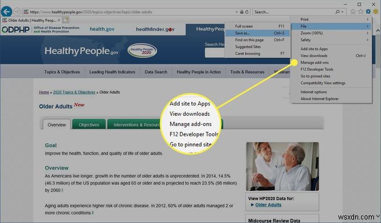381x223 pixels.
Task: Click the Tools gear icon
Action: coord(368,11)
